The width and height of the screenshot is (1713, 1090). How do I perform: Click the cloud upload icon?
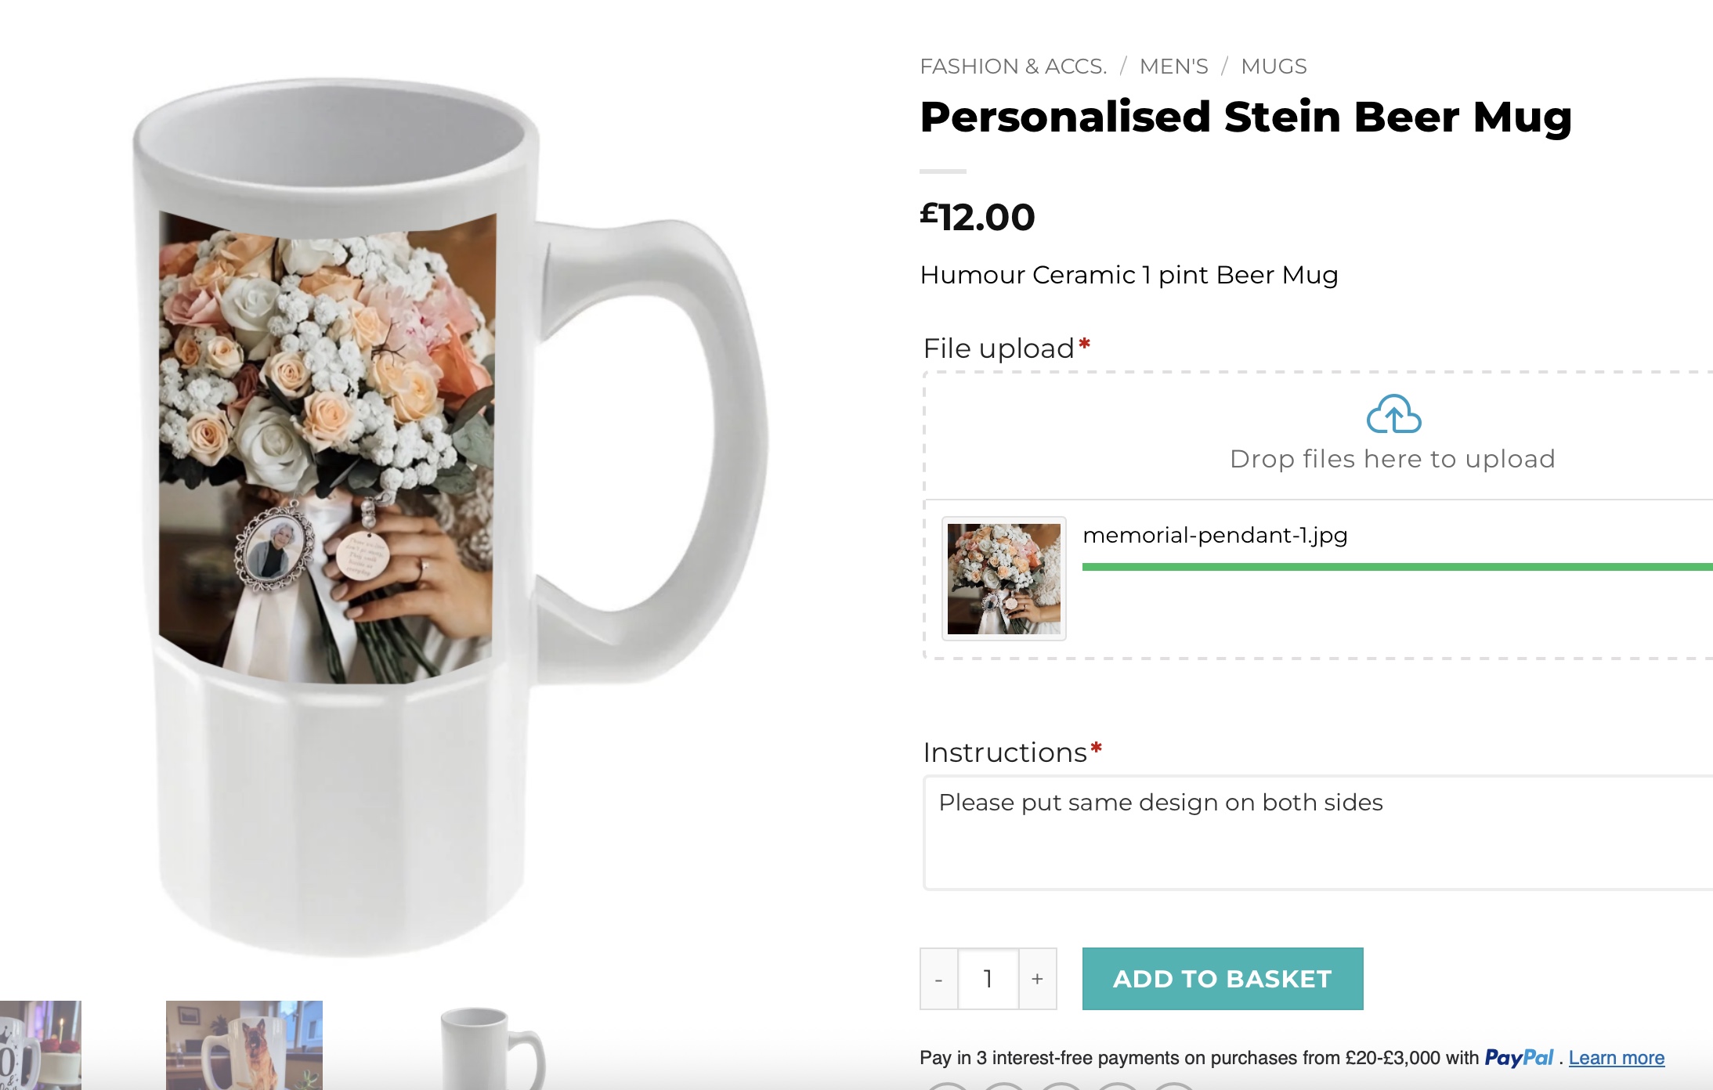[1393, 414]
